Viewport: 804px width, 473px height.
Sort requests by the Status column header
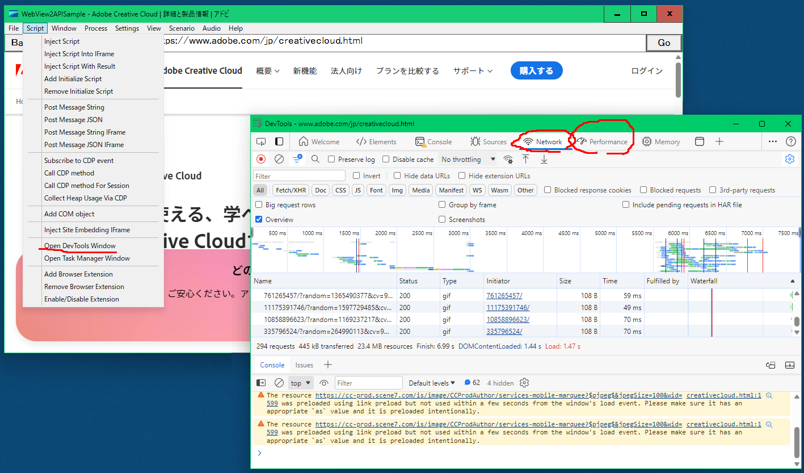419,281
